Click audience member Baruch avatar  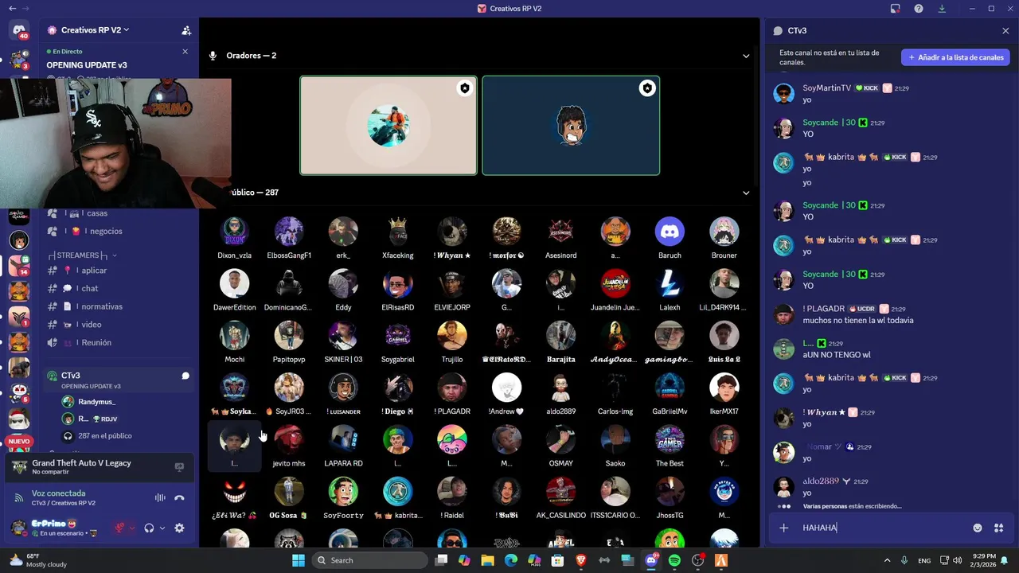tap(670, 232)
